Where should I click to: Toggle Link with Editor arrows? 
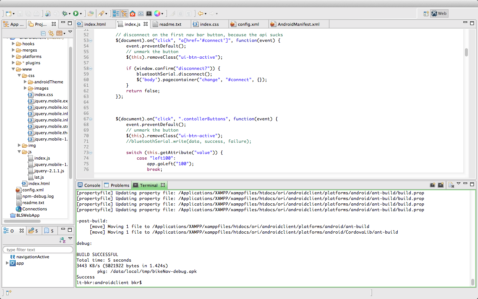click(51, 33)
